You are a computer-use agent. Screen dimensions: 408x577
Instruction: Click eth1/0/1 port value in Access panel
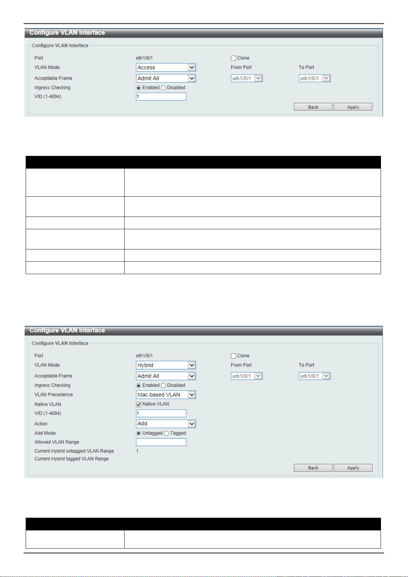pos(144,58)
